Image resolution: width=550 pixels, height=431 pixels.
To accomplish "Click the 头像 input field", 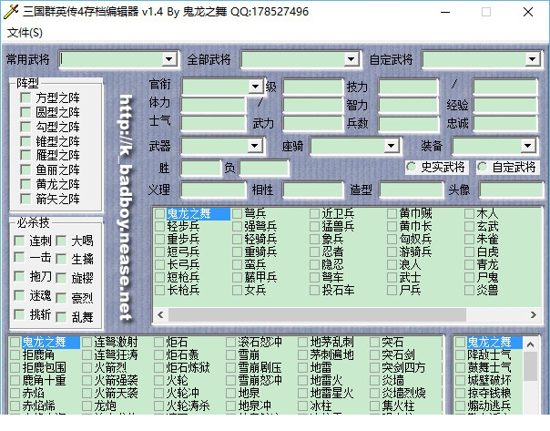I will pyautogui.click(x=511, y=190).
